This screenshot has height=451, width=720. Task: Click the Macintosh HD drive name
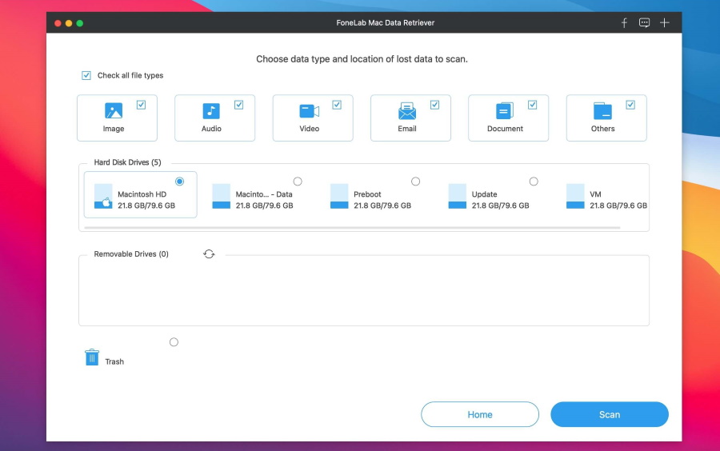142,194
